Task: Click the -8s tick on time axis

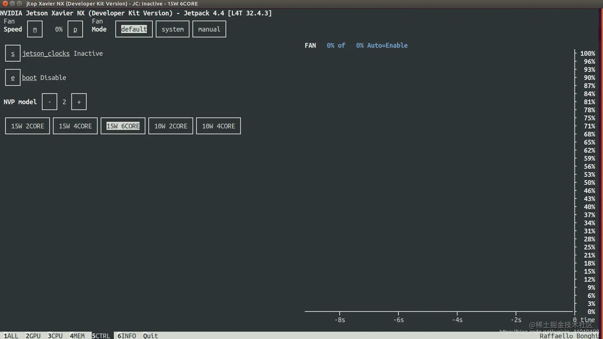Action: (340, 319)
